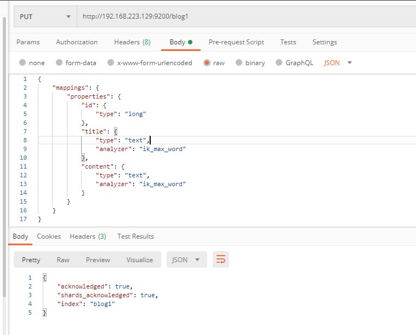Select Pretty response view
The height and width of the screenshot is (335, 416).
tap(31, 259)
